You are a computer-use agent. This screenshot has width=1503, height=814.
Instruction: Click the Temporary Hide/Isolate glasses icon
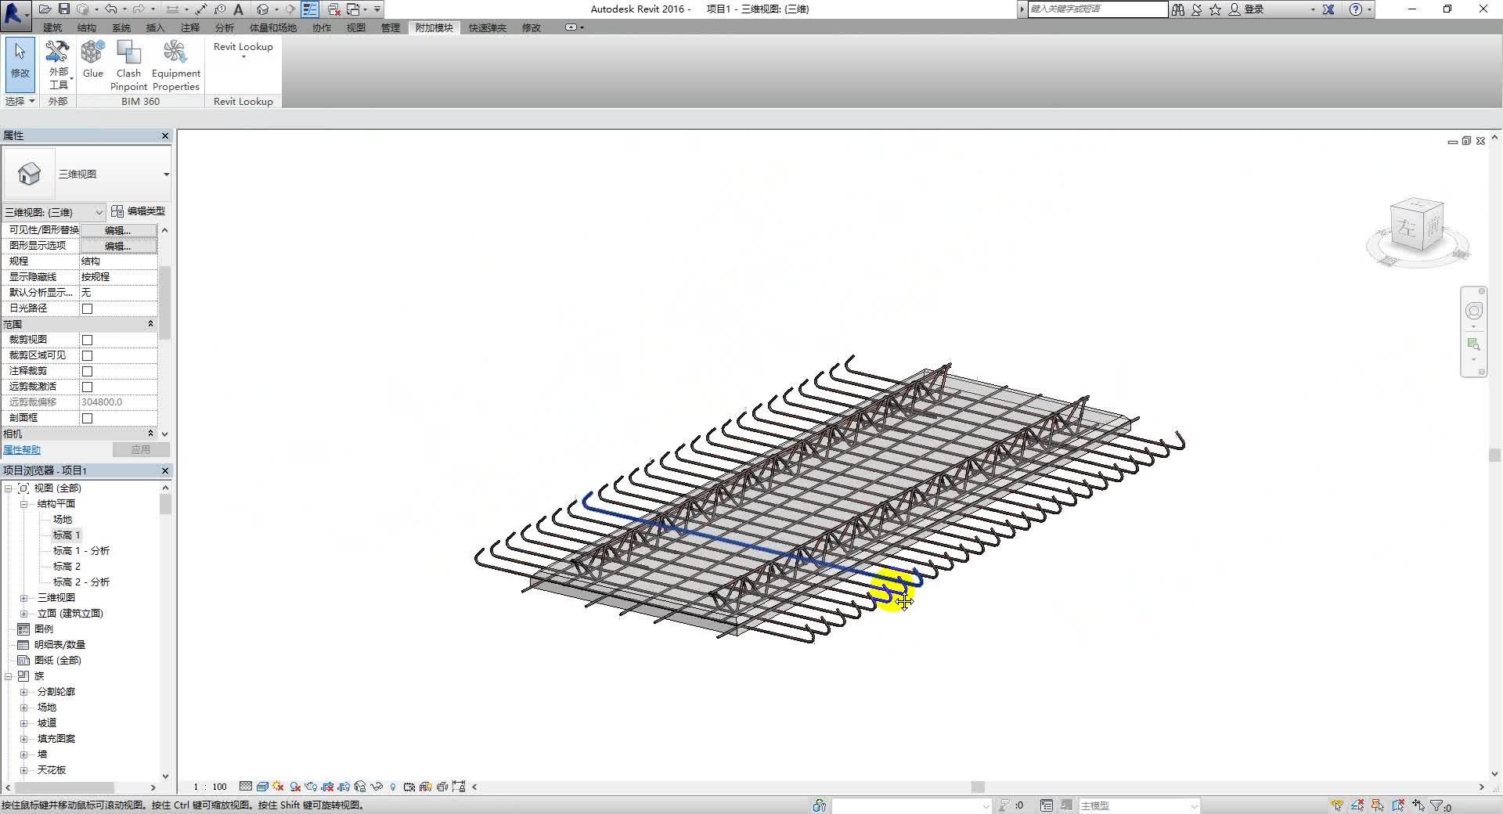coord(377,787)
